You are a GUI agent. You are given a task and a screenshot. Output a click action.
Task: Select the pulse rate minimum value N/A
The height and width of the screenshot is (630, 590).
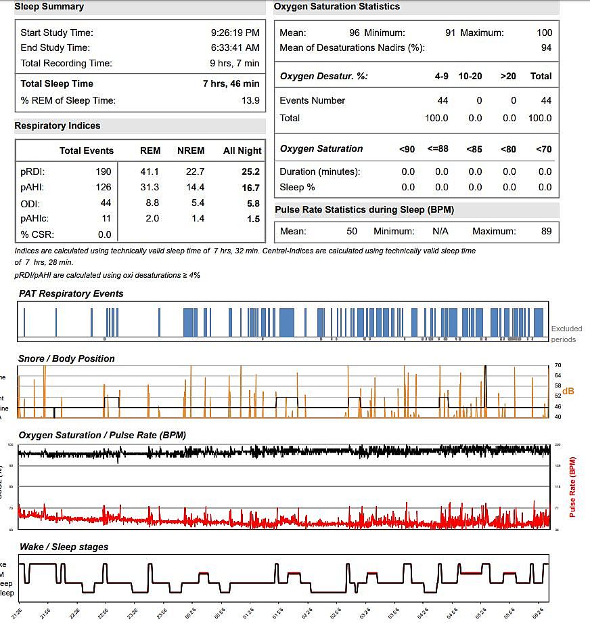tap(440, 232)
